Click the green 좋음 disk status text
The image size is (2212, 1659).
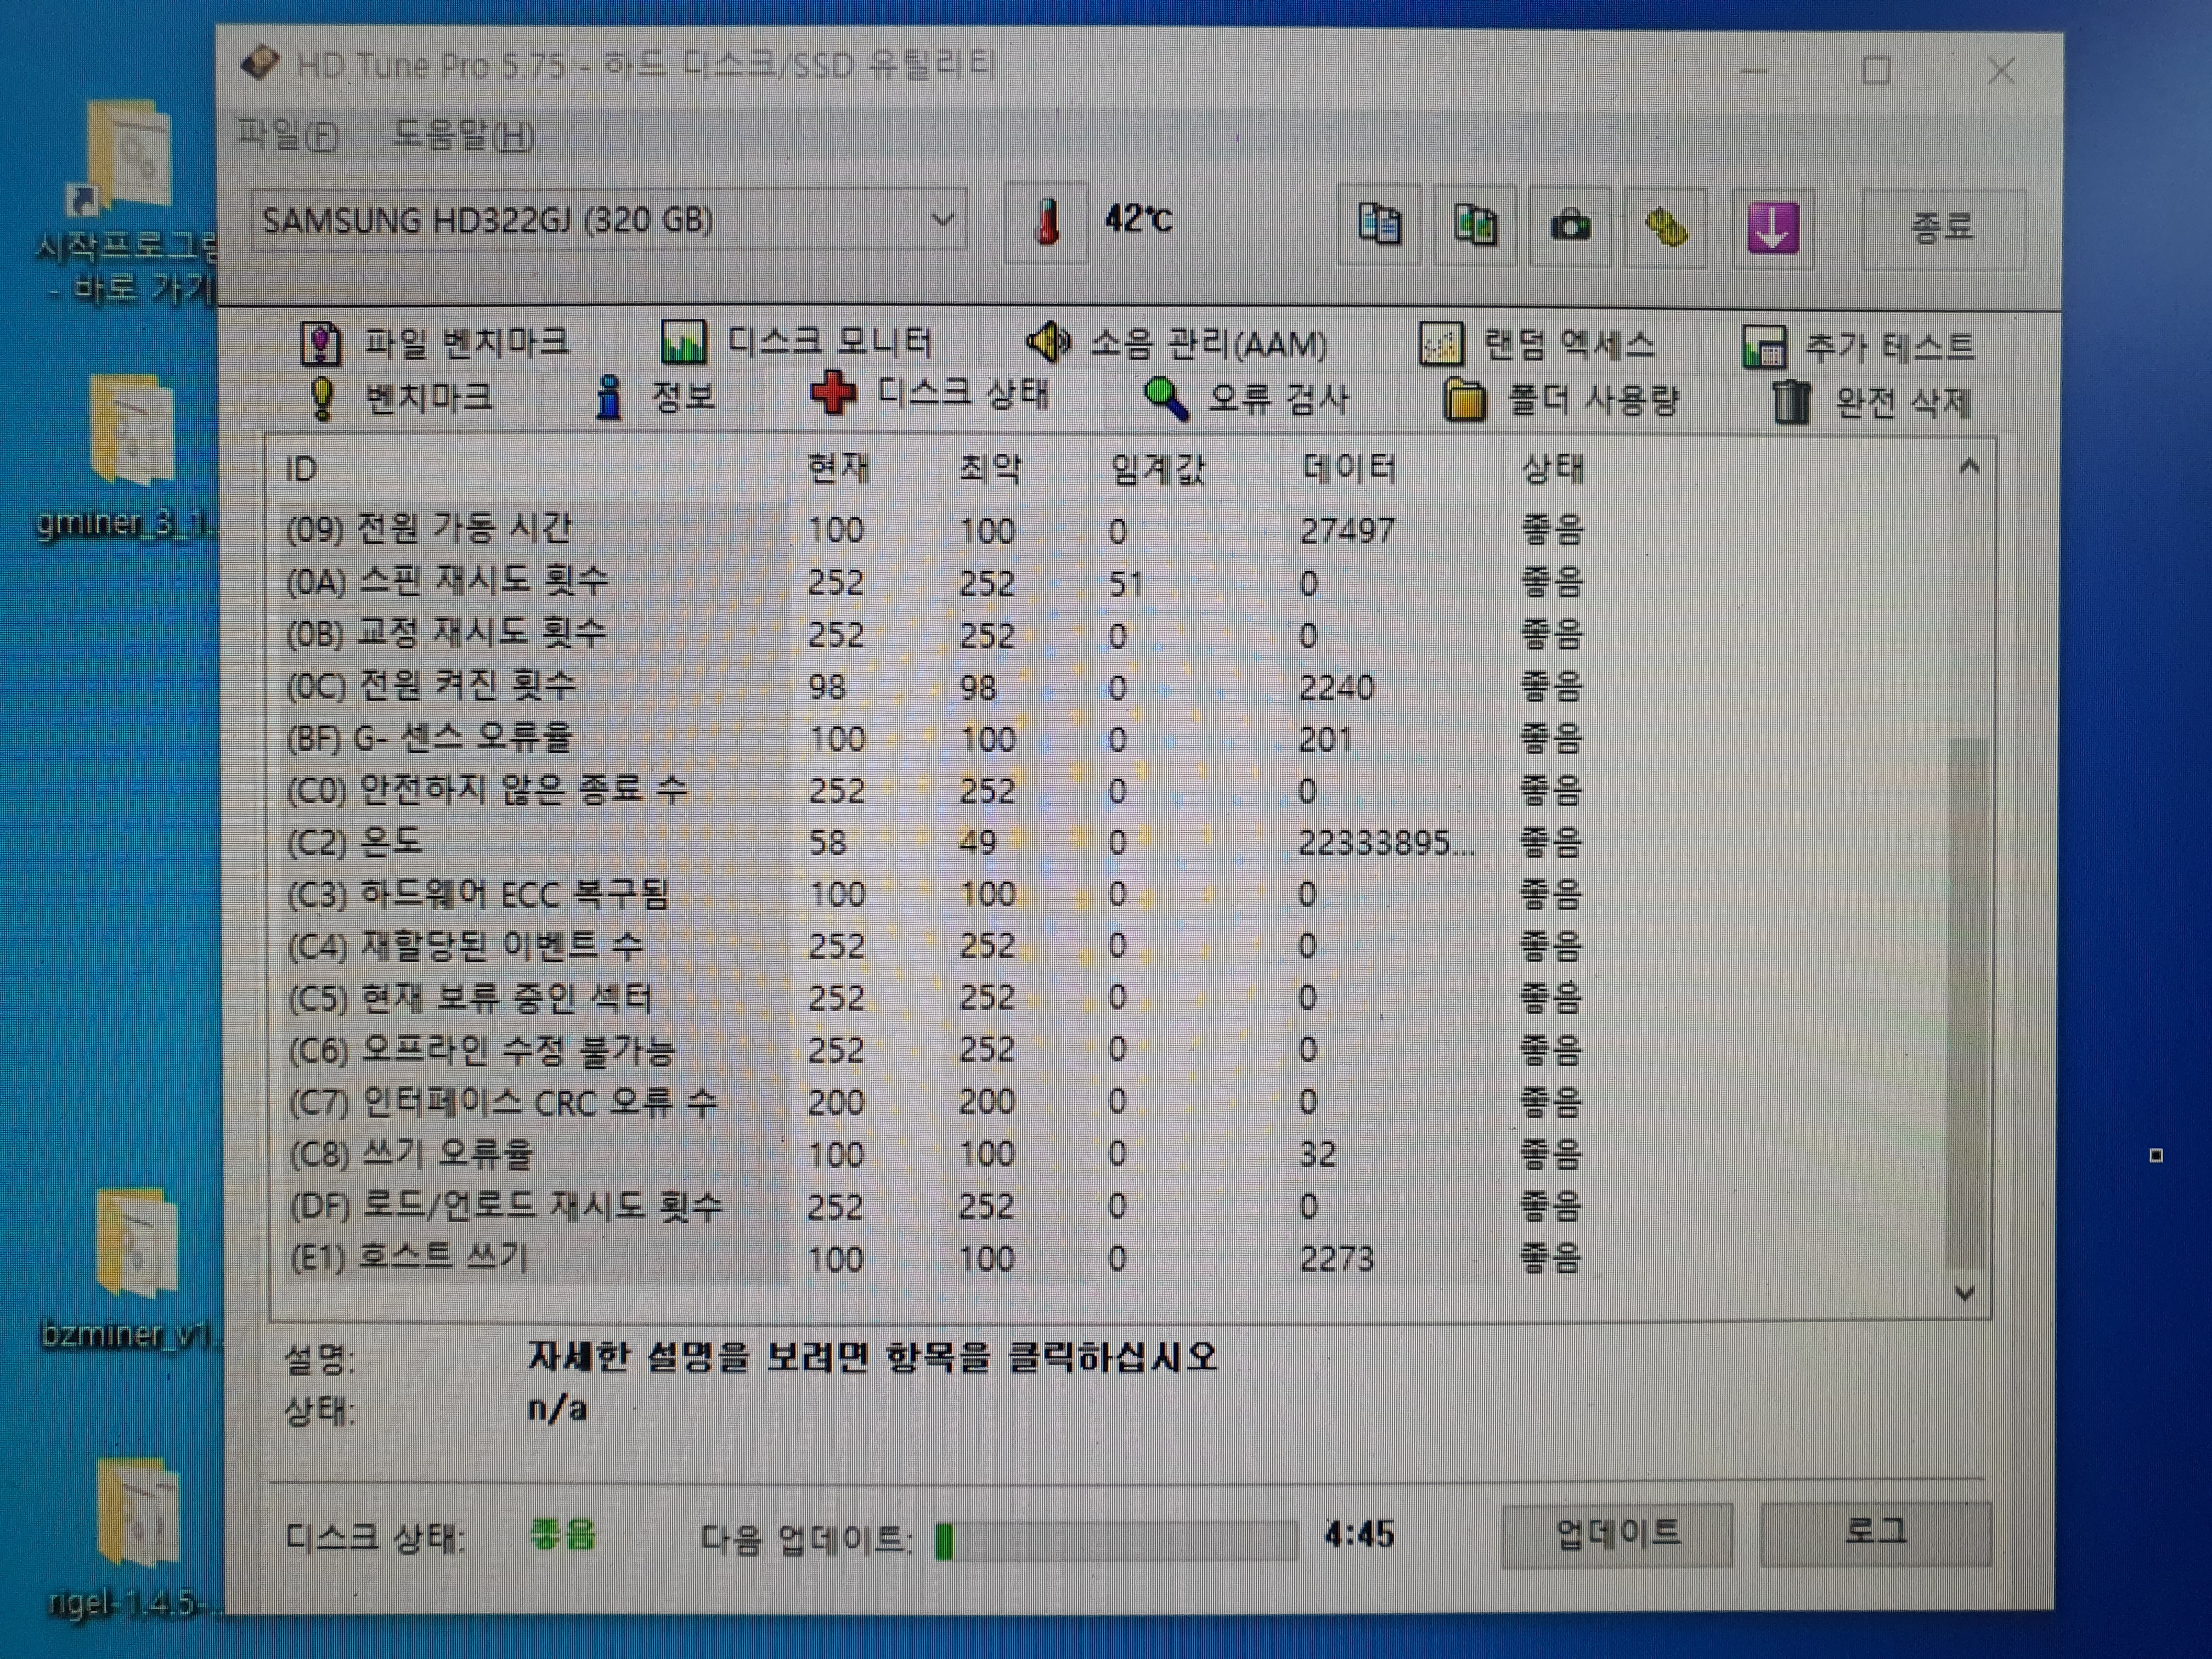(x=563, y=1534)
